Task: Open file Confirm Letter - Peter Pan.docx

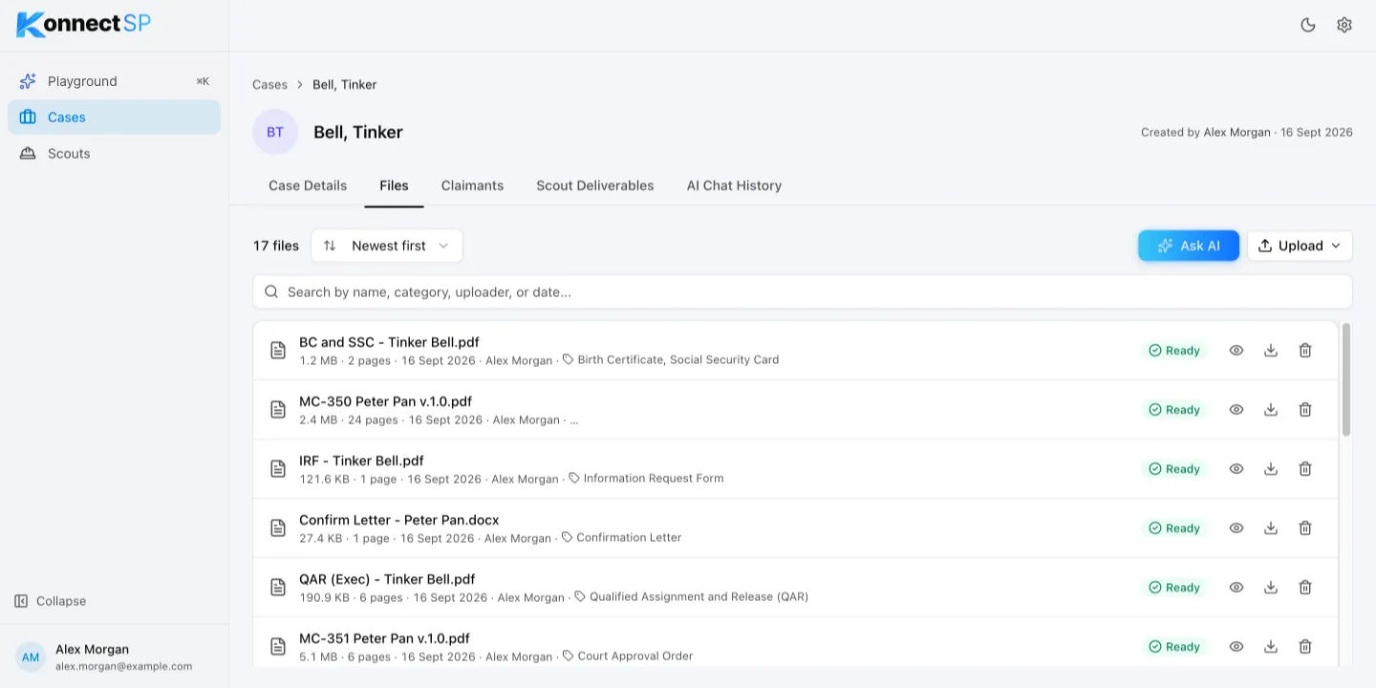Action: point(399,520)
